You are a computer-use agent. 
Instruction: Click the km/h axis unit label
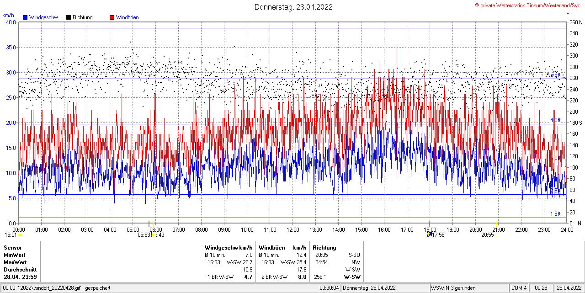tap(8, 15)
